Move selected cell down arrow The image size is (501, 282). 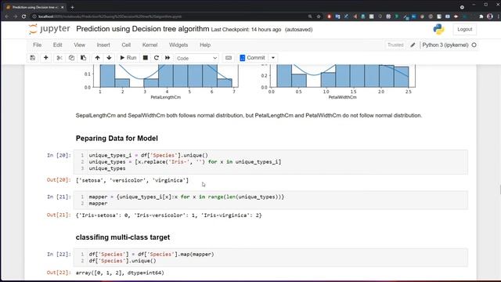[110, 58]
